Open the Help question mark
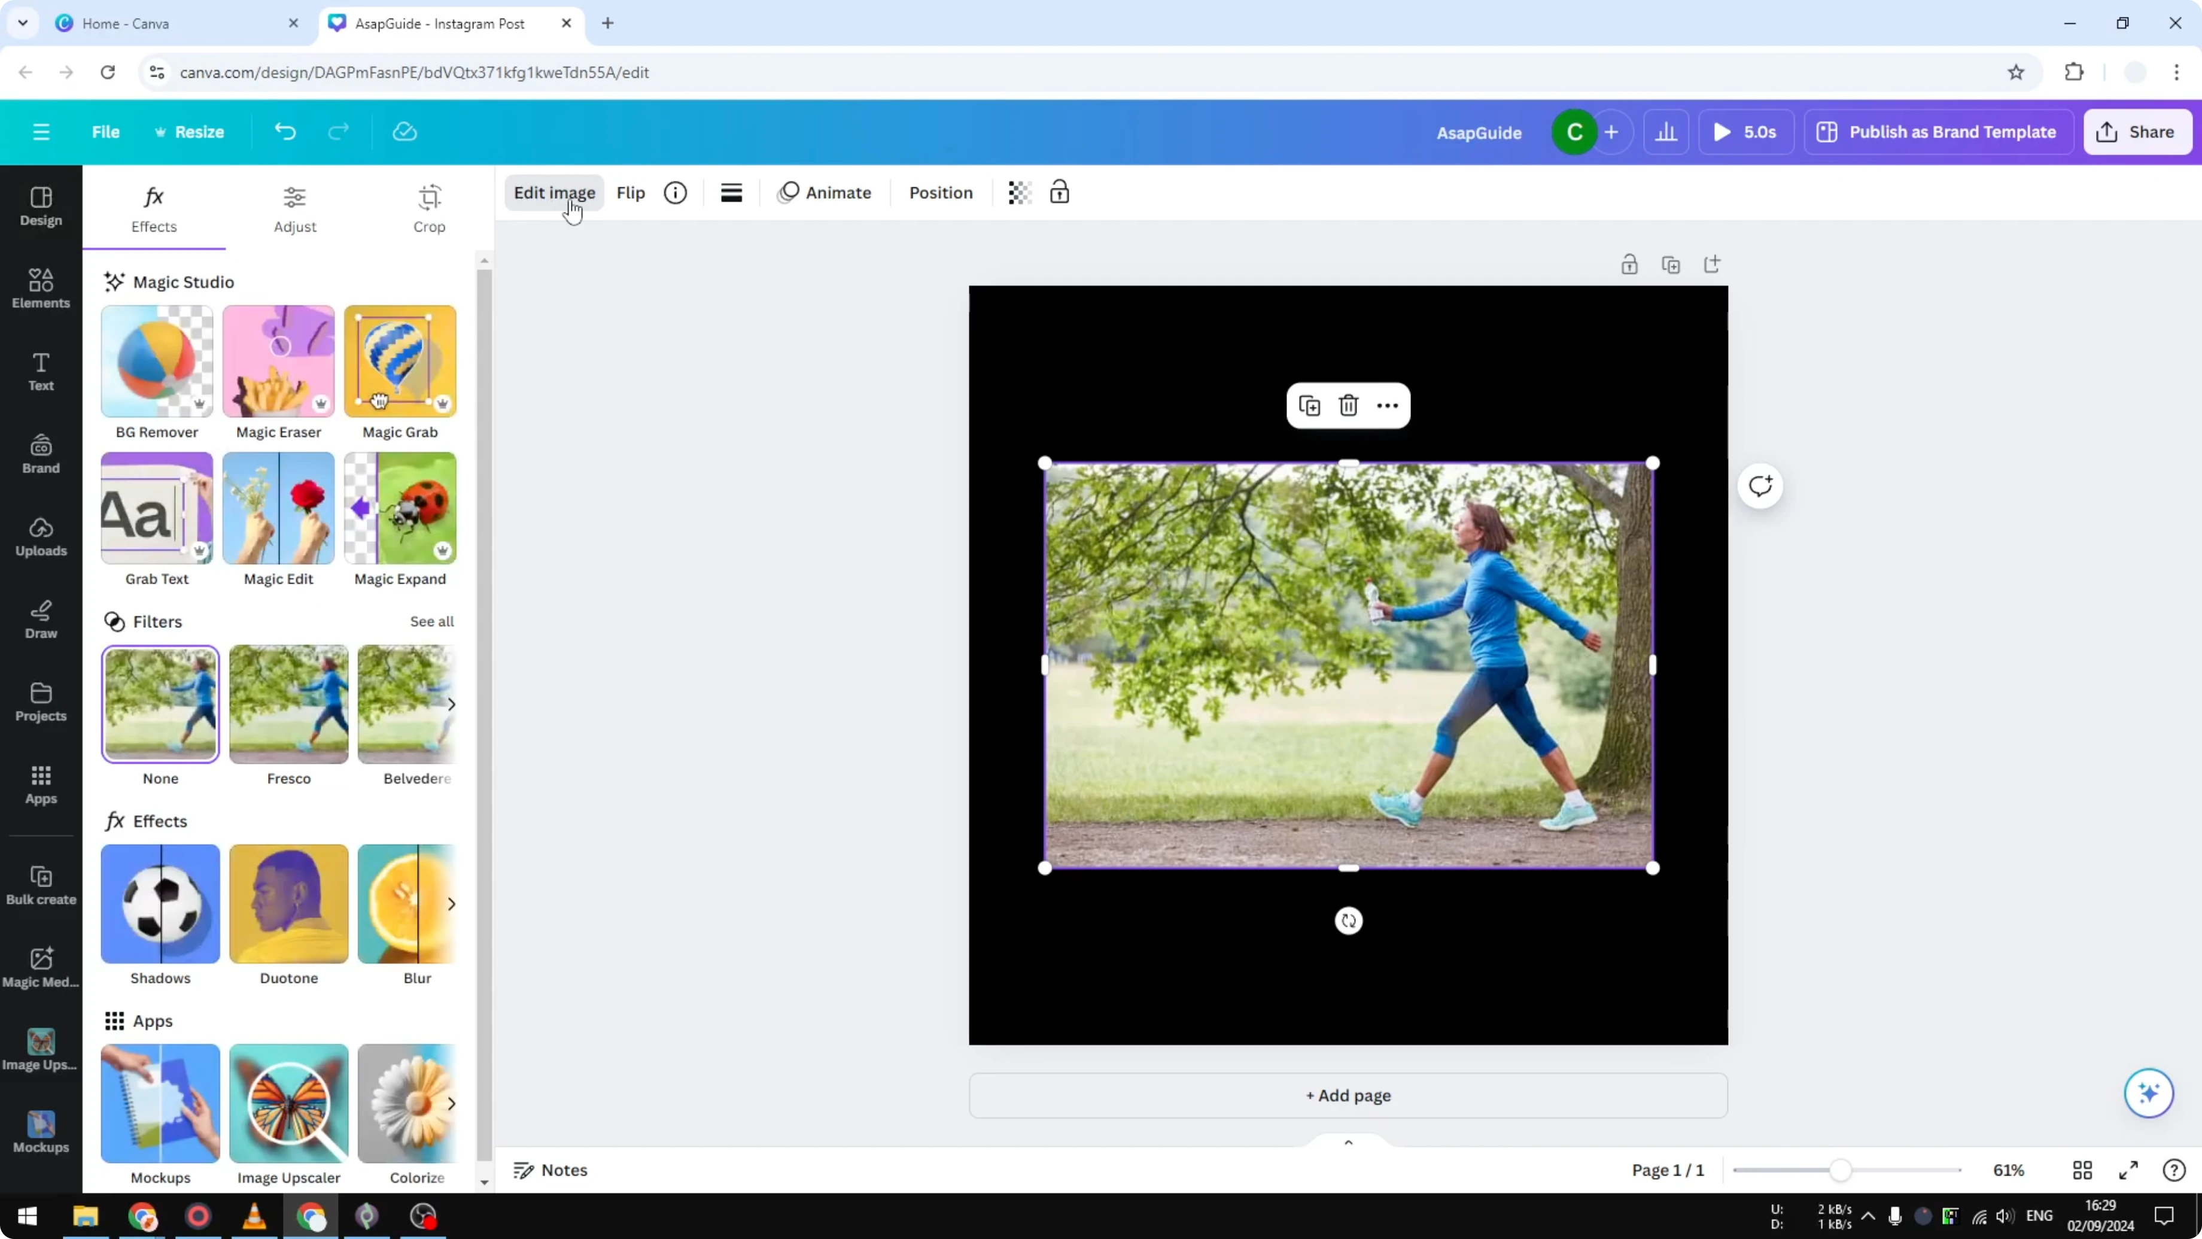2202x1239 pixels. point(2174,1170)
